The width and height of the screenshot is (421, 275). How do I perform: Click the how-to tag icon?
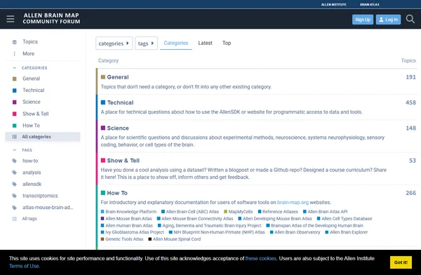pos(15,161)
